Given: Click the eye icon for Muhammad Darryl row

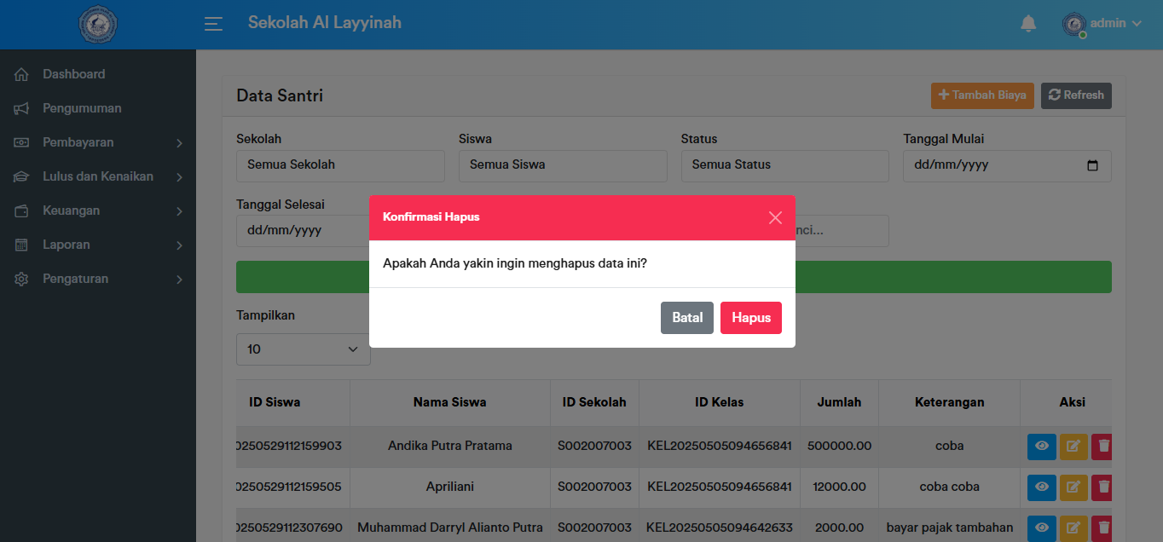Looking at the screenshot, I should pyautogui.click(x=1041, y=528).
